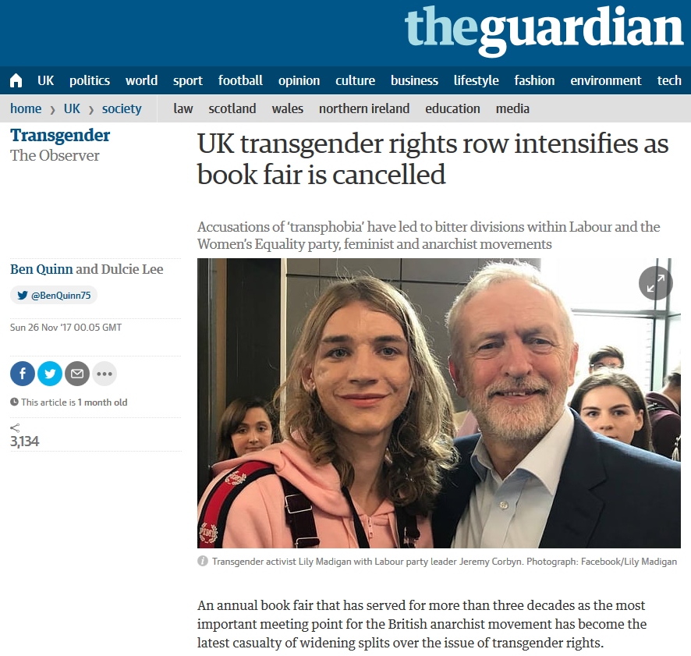Open the football section

[240, 80]
